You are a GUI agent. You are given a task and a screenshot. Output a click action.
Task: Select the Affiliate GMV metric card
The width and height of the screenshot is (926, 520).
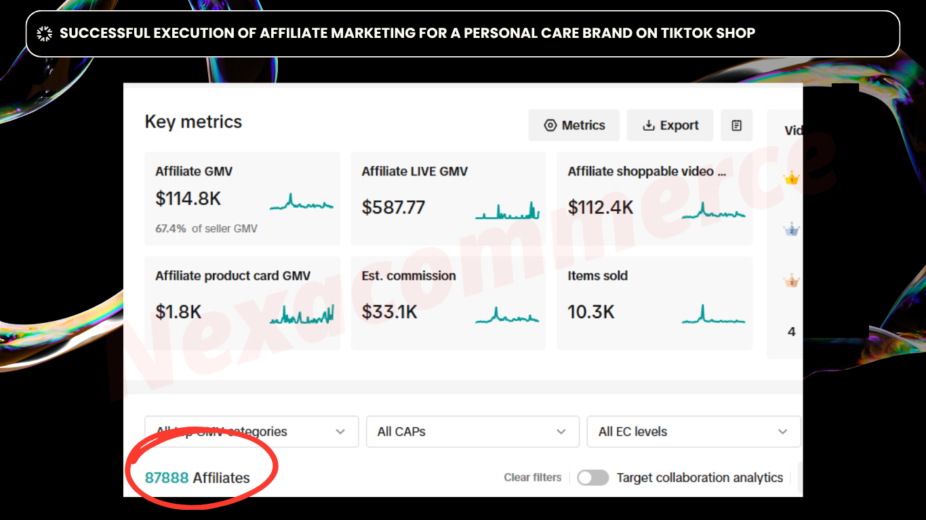coord(242,198)
